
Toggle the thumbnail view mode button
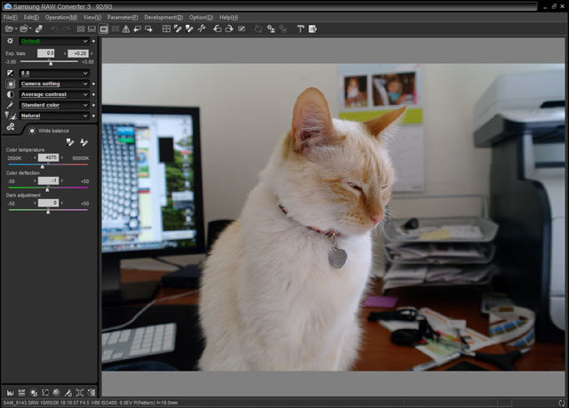pyautogui.click(x=77, y=29)
